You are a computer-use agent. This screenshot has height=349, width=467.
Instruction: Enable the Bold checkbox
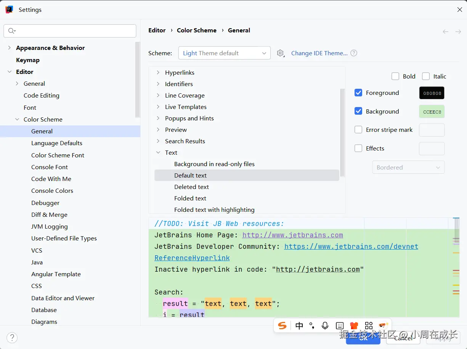tap(395, 76)
